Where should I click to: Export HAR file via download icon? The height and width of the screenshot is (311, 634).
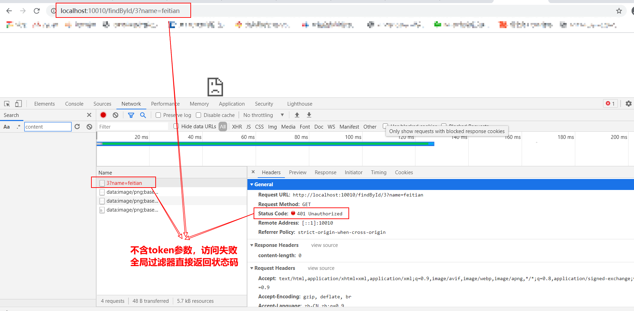click(309, 115)
